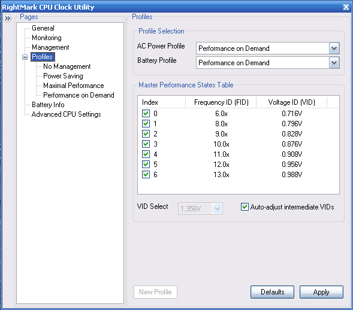This screenshot has width=353, height=310.
Task: Close the RightMark CPU Clock Utility window
Action: [x=346, y=7]
